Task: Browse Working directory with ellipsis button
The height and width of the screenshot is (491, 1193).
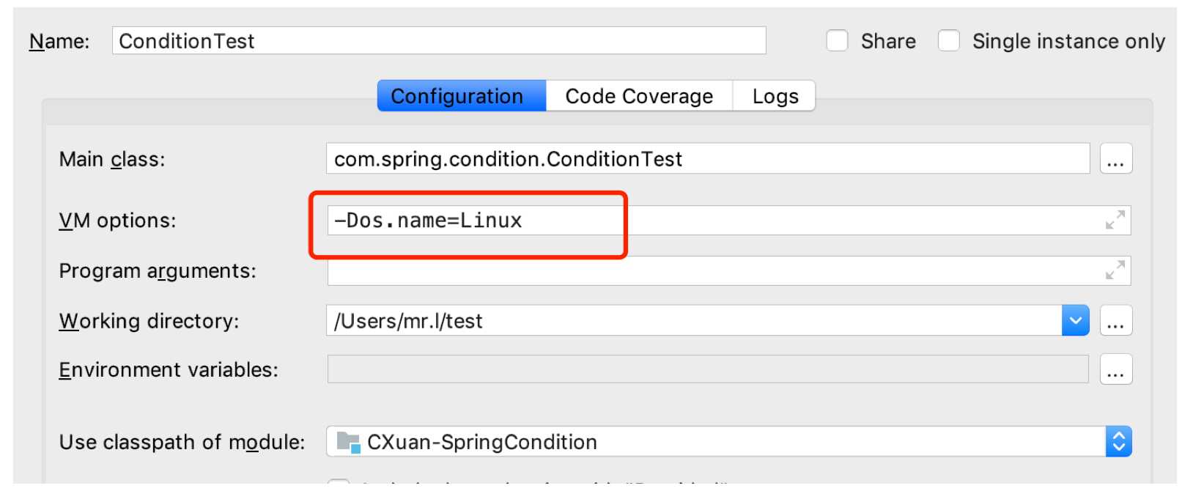Action: click(x=1115, y=321)
